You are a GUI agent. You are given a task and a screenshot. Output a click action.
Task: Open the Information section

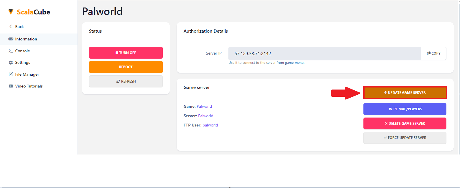pos(39,39)
